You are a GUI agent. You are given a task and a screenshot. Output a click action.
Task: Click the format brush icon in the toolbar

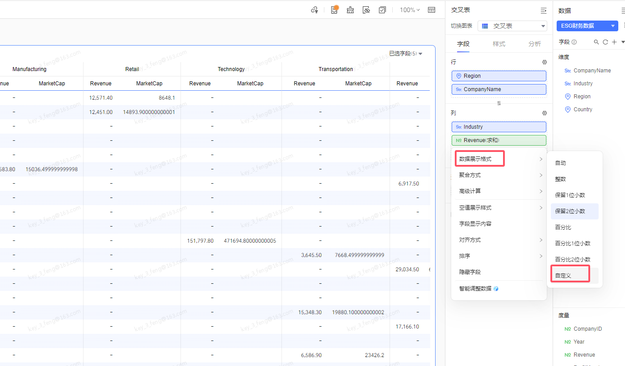click(350, 10)
